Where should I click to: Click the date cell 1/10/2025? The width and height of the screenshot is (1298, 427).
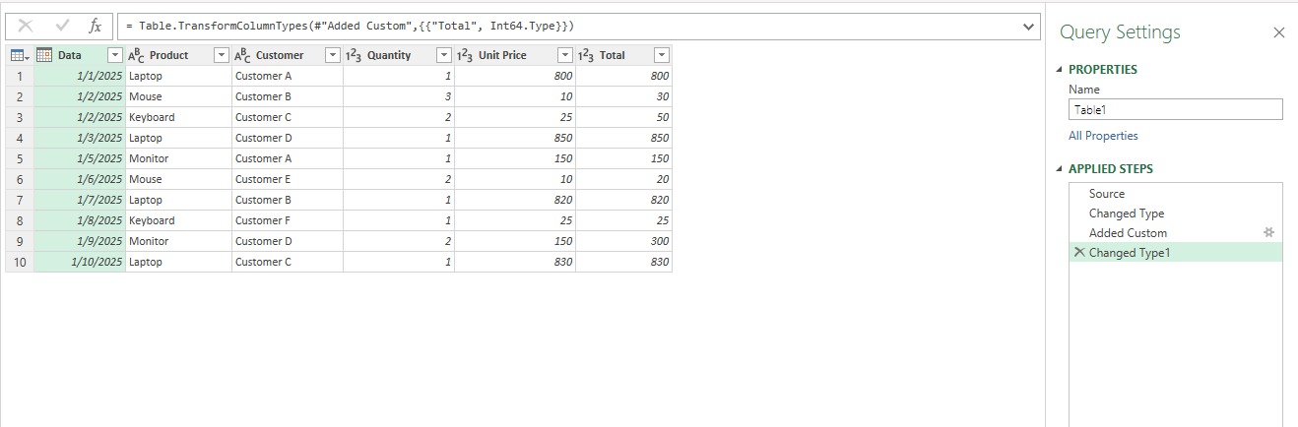(x=80, y=262)
